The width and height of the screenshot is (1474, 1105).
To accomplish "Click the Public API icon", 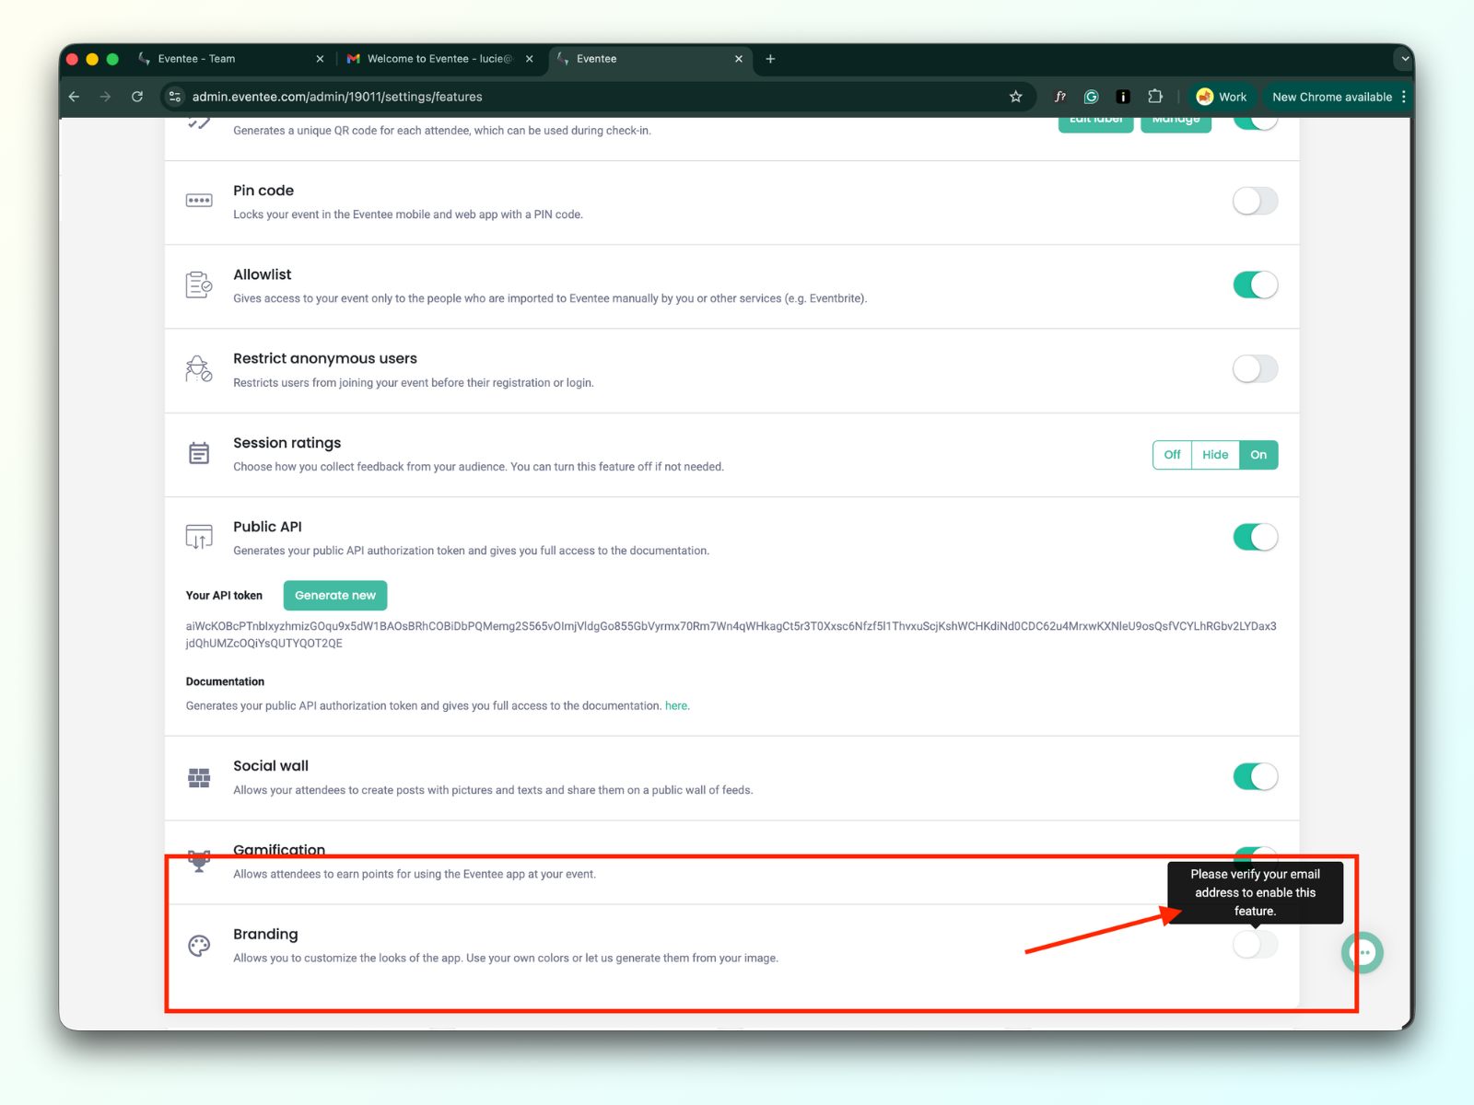I will click(199, 537).
